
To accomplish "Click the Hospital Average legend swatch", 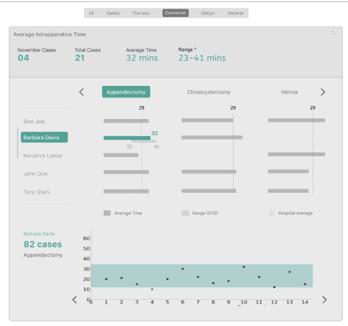I will (271, 213).
